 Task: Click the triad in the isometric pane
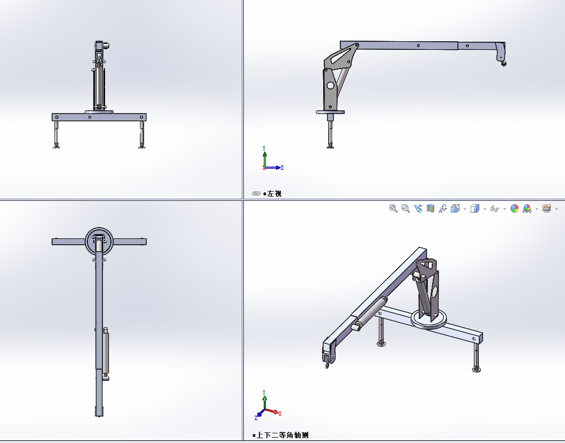tap(267, 405)
